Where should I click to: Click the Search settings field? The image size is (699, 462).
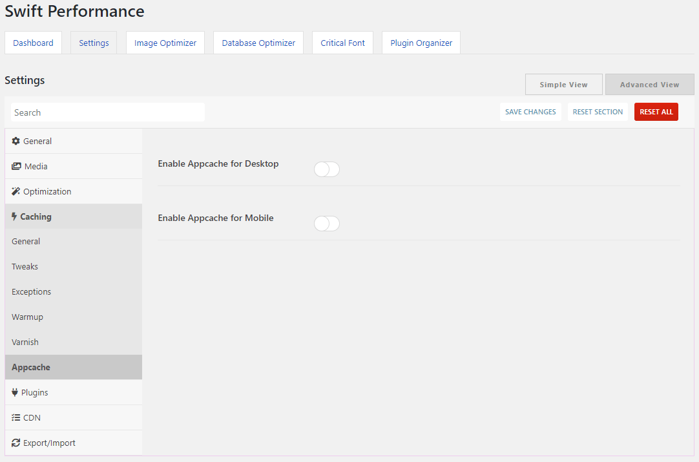(x=108, y=112)
